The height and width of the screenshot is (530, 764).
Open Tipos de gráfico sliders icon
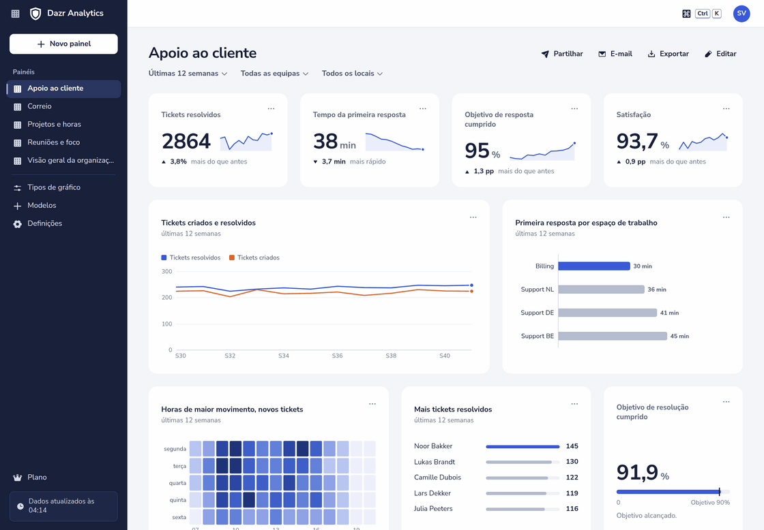pos(18,188)
